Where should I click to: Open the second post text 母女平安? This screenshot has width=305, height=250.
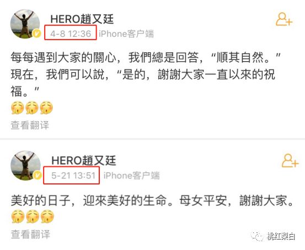pos(152,200)
